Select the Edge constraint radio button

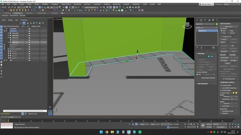(x=229, y=31)
